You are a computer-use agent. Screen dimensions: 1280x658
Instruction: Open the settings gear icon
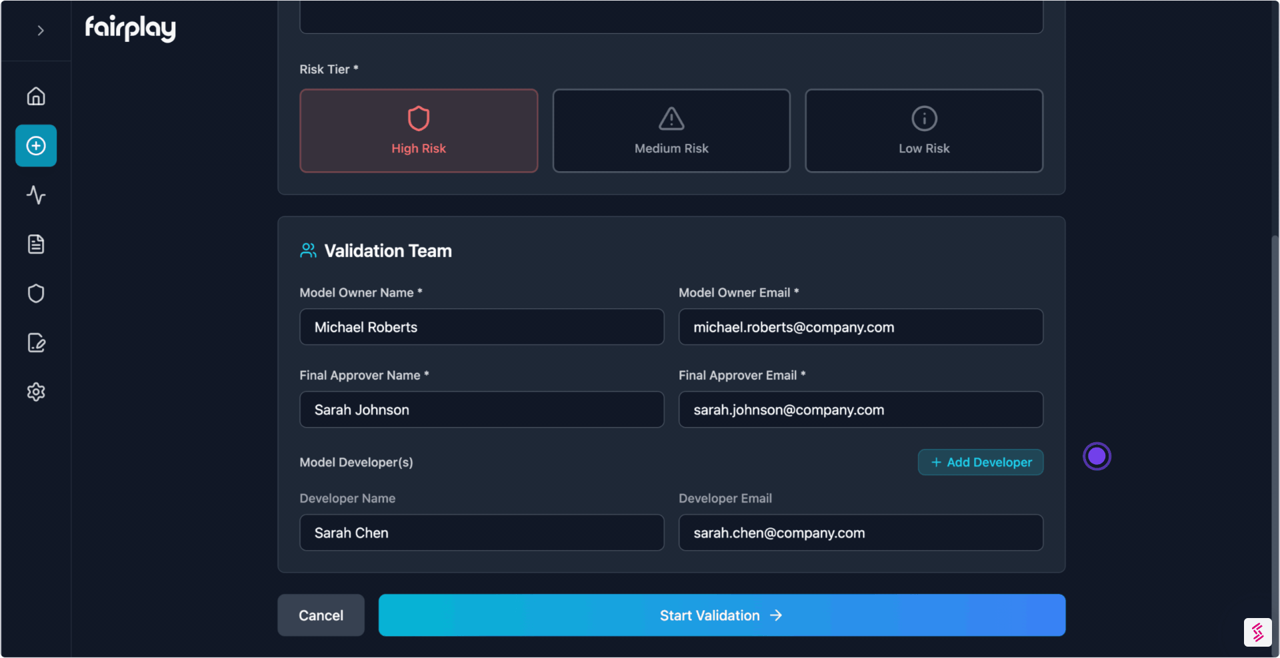(36, 392)
